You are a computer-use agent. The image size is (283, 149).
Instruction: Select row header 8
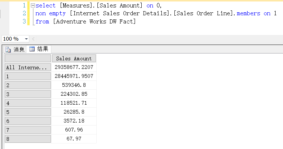pos(28,139)
